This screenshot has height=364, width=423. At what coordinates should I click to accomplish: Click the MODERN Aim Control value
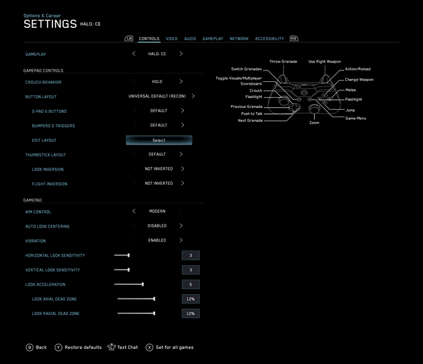tap(157, 211)
